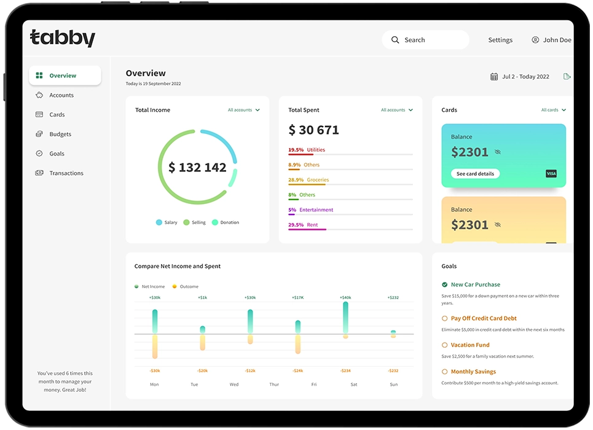The image size is (593, 430).
Task: Open the Vacation Fund goal title
Action: click(x=470, y=345)
